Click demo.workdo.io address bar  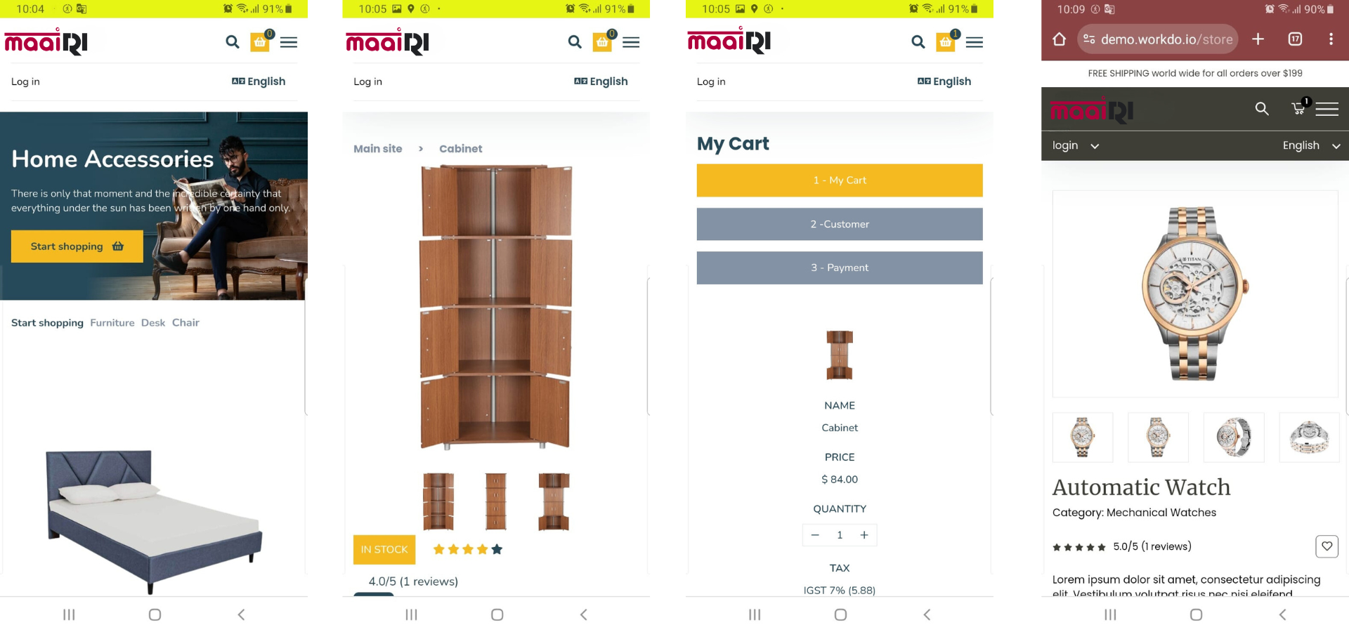click(1158, 39)
